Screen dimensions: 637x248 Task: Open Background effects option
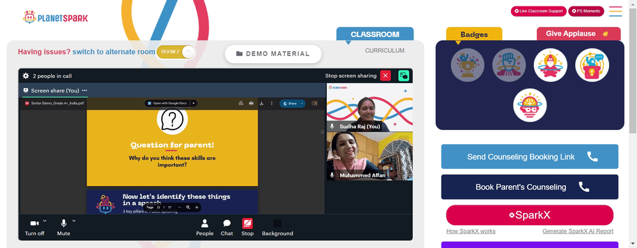coord(278,227)
